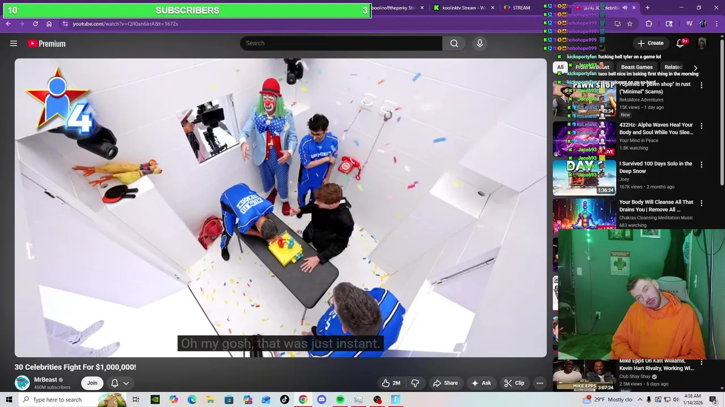
Task: Open YouTube notifications bell with 9+ badge
Action: point(681,44)
